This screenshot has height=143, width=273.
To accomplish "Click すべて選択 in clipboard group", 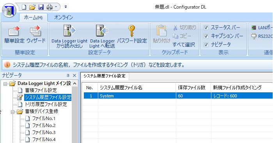I will [184, 44].
